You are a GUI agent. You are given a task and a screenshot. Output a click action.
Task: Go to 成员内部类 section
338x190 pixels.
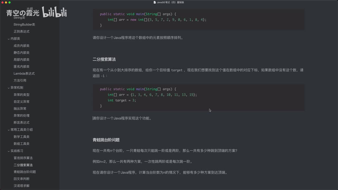coord(21,46)
